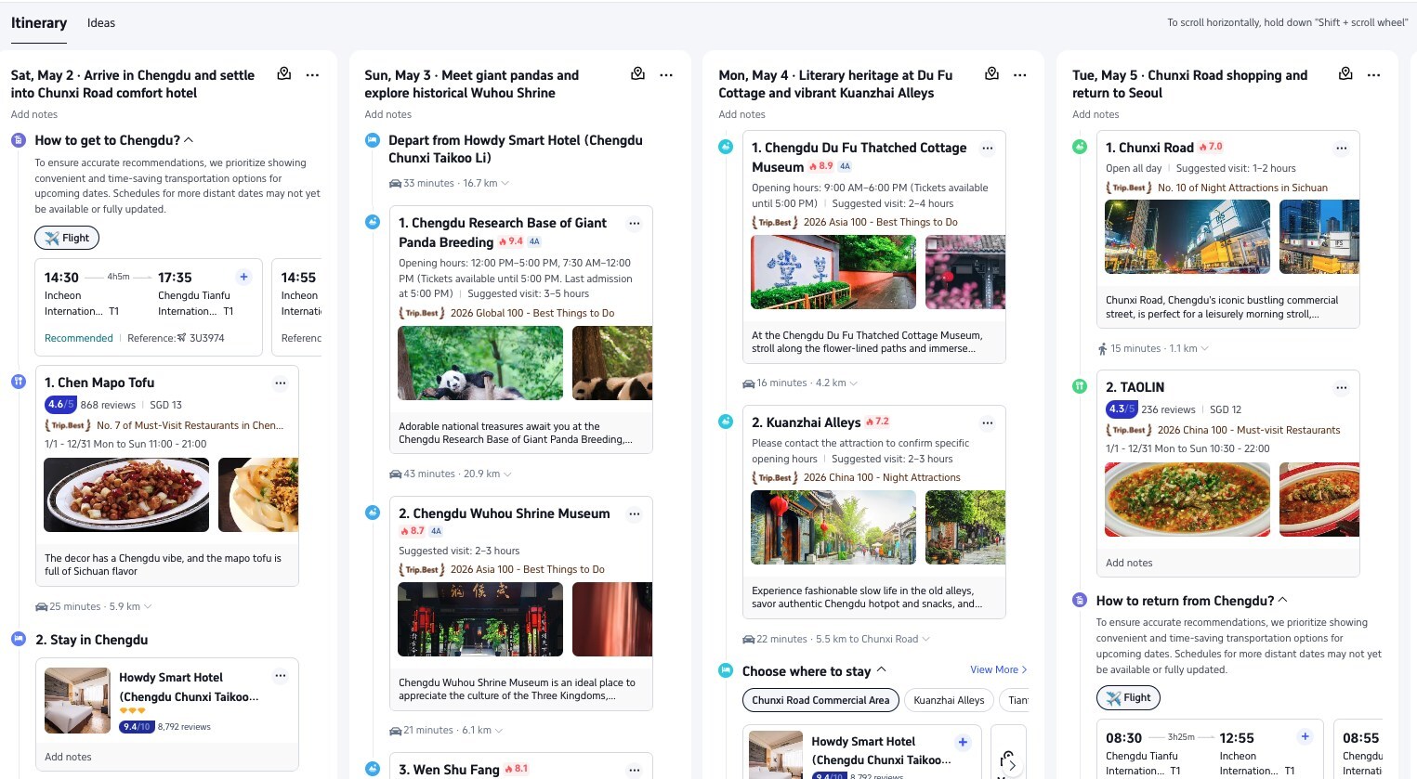Screen dimensions: 1417x779
Task: Add Howdy Smart Hotel using plus icon
Action: coord(963,742)
